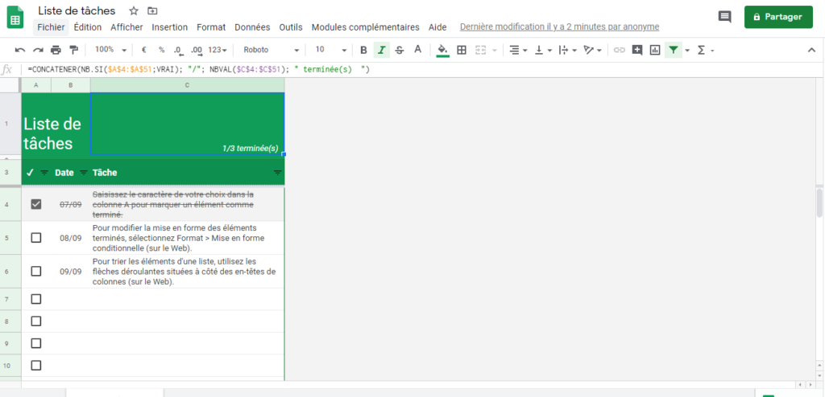Click the Undo arrow icon
Image resolution: width=825 pixels, height=397 pixels.
click(x=20, y=50)
